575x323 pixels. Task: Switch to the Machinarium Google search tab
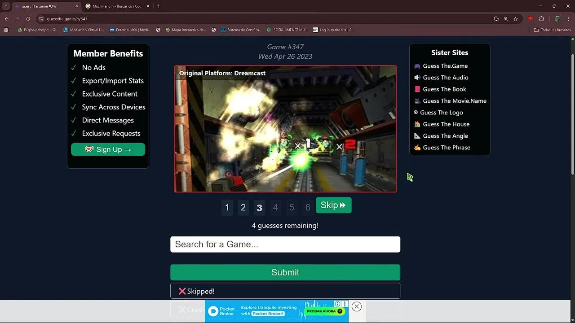(x=118, y=6)
